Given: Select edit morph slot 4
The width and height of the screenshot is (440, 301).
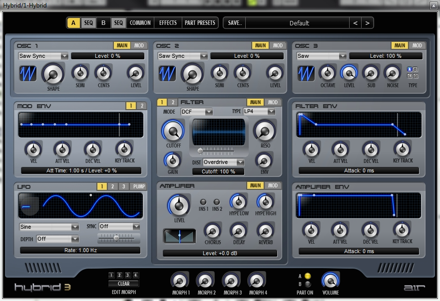Looking at the screenshot, I should tap(135, 275).
